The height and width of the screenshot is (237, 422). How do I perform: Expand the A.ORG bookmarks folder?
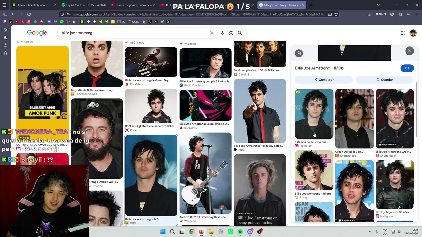pos(134,22)
